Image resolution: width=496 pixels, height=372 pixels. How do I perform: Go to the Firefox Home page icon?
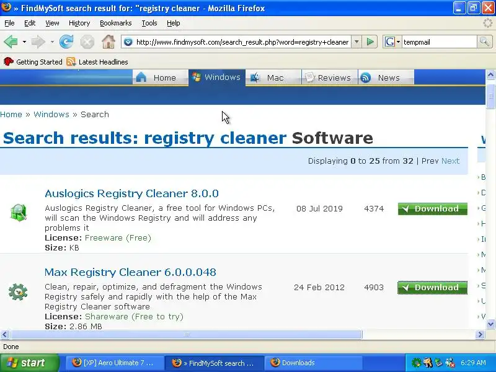tap(108, 42)
